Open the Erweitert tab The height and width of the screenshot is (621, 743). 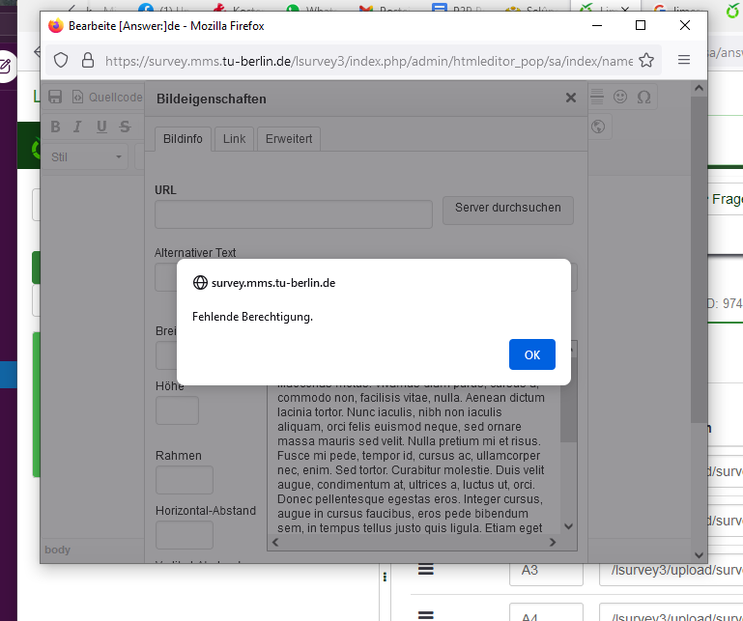coord(289,139)
